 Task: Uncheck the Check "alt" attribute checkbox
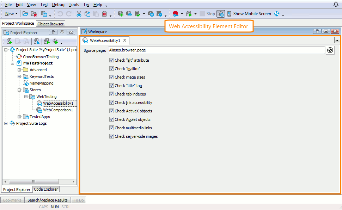[x=111, y=60]
